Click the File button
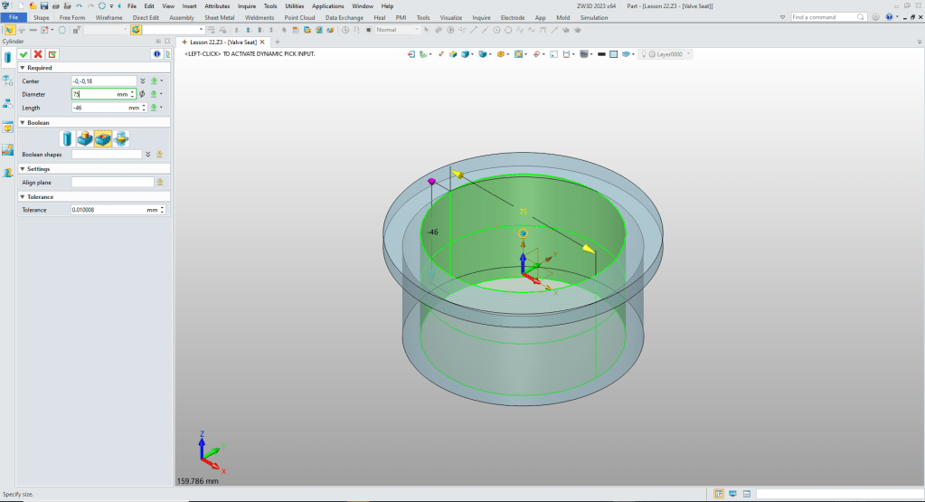Screen dimensions: 925x502 (14, 17)
